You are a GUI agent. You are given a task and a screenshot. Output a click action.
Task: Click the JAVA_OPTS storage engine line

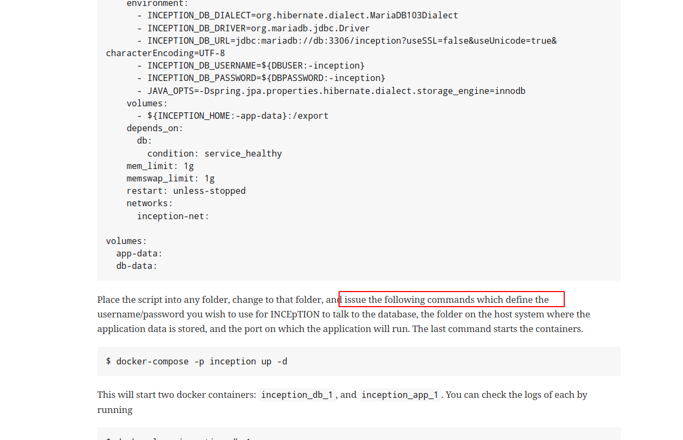[x=336, y=91]
